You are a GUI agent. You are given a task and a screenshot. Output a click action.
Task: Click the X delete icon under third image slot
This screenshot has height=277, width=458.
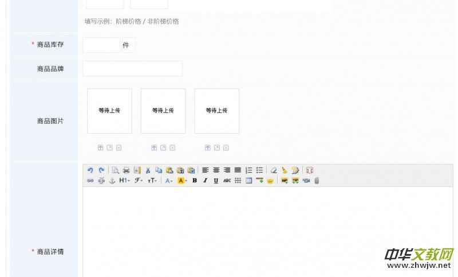(226, 148)
